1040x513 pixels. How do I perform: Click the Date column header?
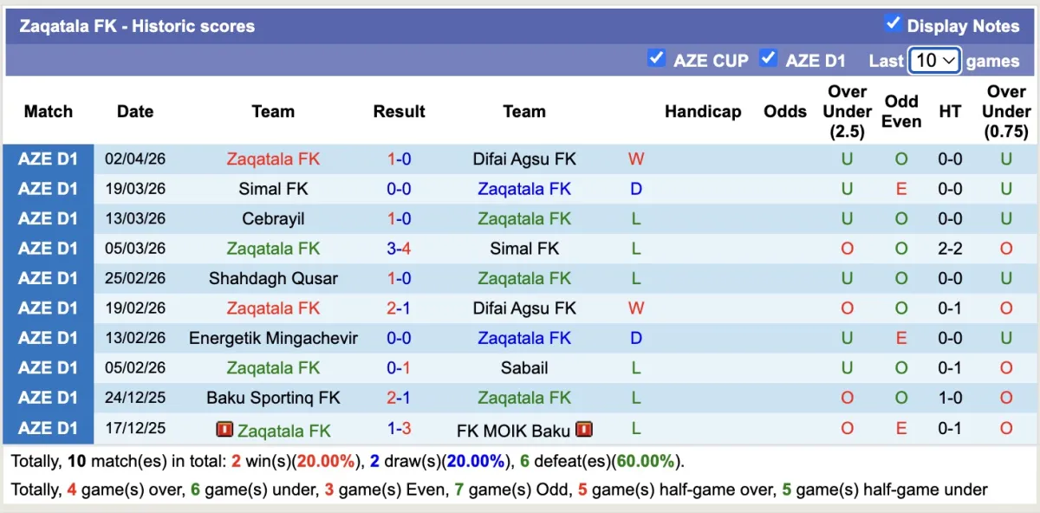tap(135, 111)
